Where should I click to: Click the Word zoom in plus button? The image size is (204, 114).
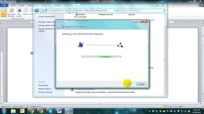[x=202, y=106]
